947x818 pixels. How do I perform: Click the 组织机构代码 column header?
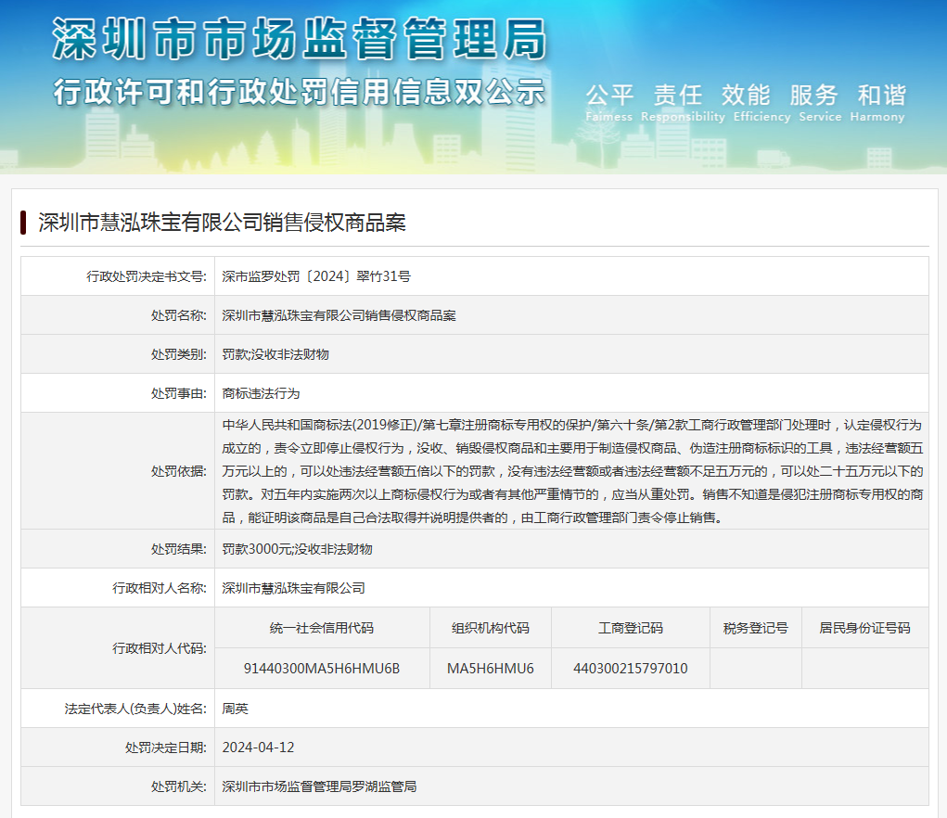pos(491,628)
